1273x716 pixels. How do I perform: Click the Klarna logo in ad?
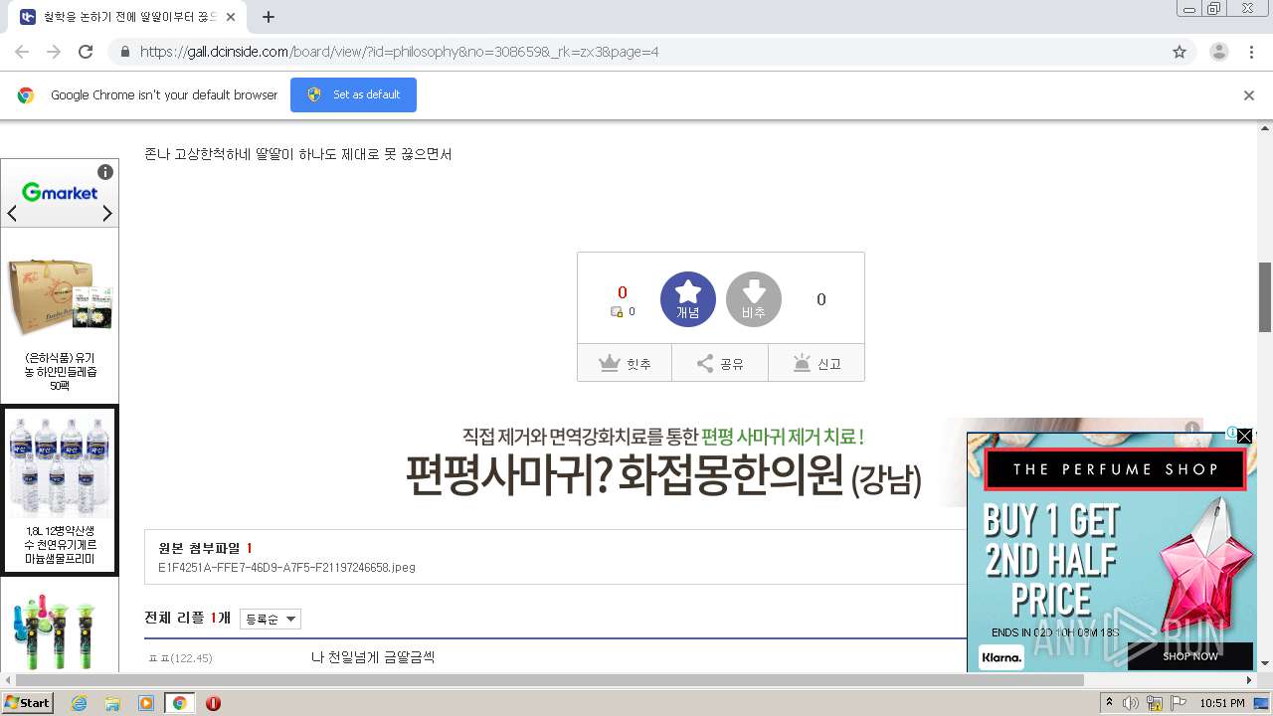tap(1000, 657)
